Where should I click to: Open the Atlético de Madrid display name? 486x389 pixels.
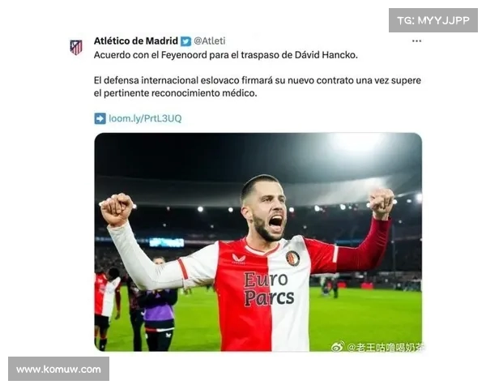(x=136, y=41)
